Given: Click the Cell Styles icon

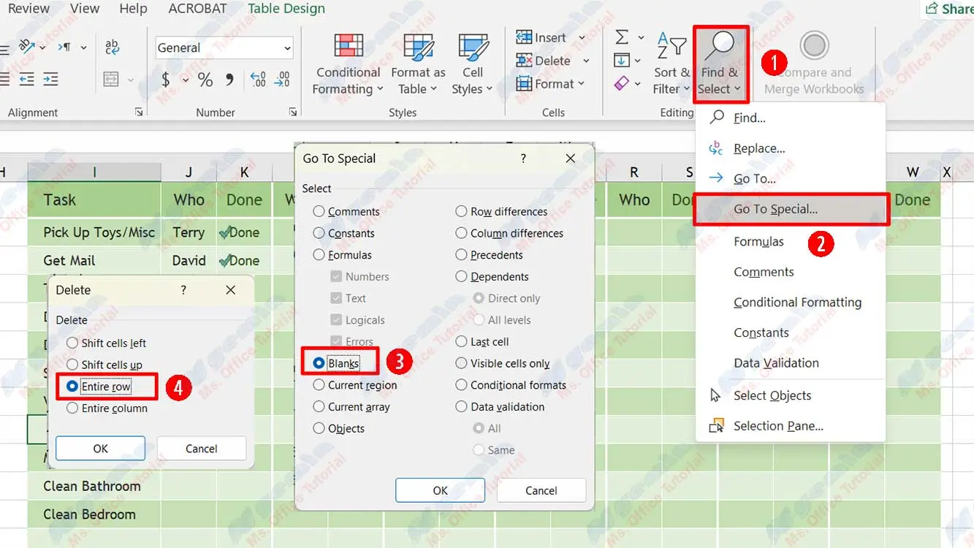Looking at the screenshot, I should tap(473, 47).
